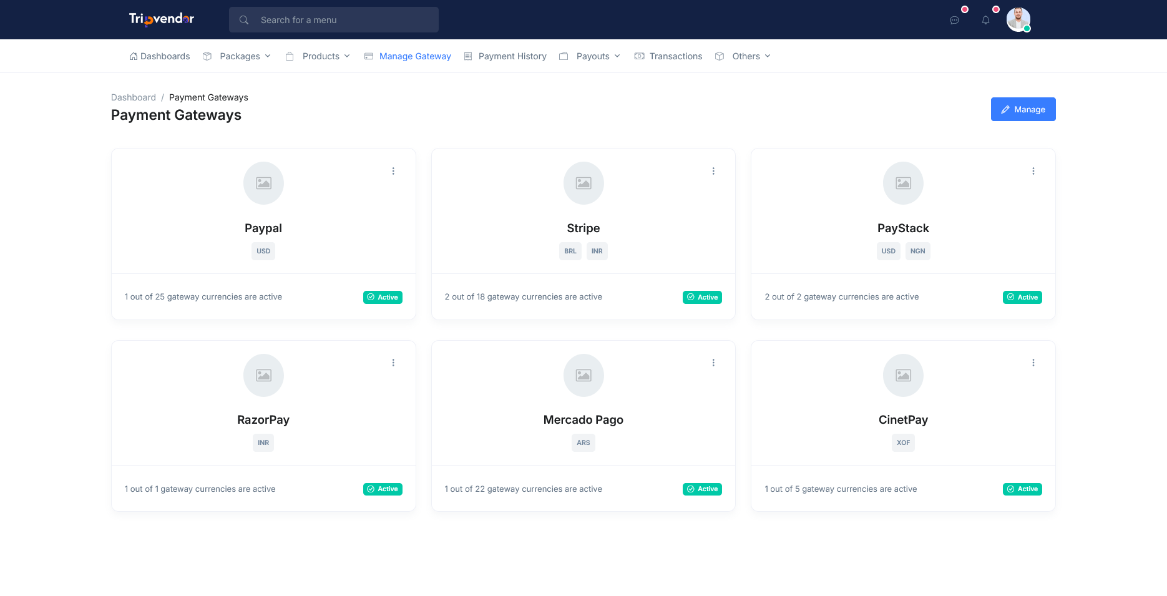Go to Dashboards menu item
Image resolution: width=1167 pixels, height=596 pixels.
pos(160,56)
